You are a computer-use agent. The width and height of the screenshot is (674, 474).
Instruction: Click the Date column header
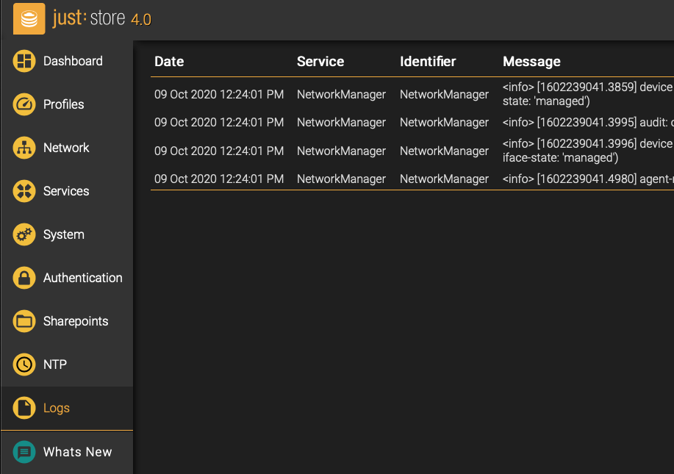click(169, 62)
